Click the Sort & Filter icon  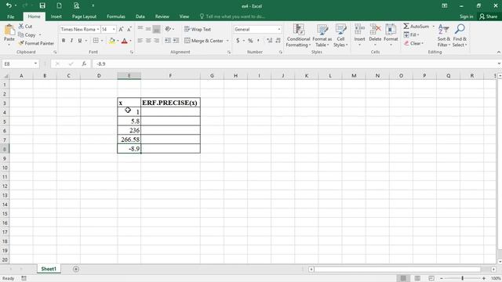tap(443, 30)
